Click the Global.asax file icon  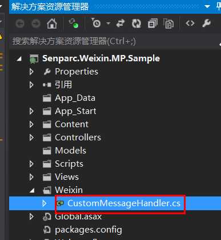(47, 217)
